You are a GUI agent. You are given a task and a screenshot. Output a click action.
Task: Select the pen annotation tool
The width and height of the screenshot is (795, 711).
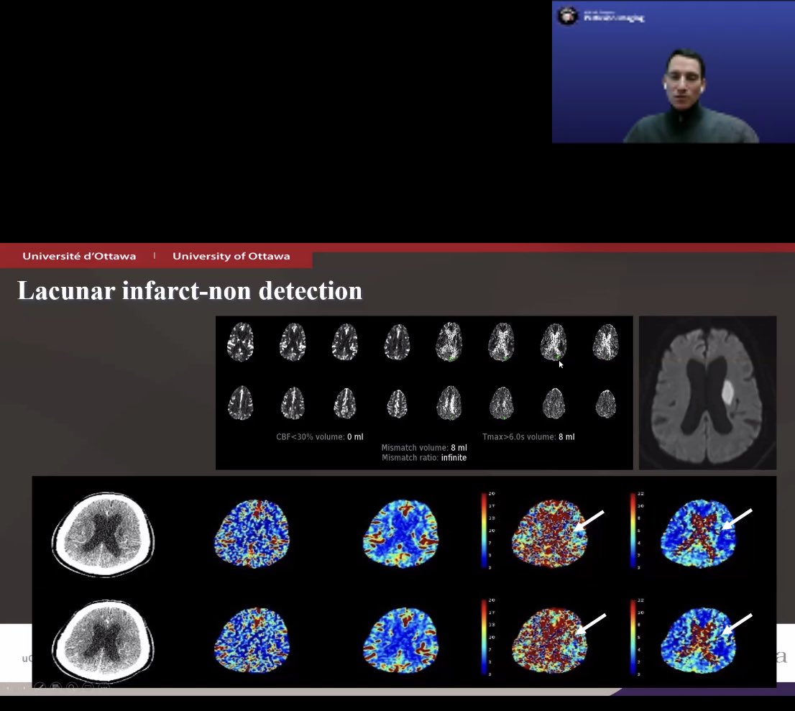pos(40,687)
